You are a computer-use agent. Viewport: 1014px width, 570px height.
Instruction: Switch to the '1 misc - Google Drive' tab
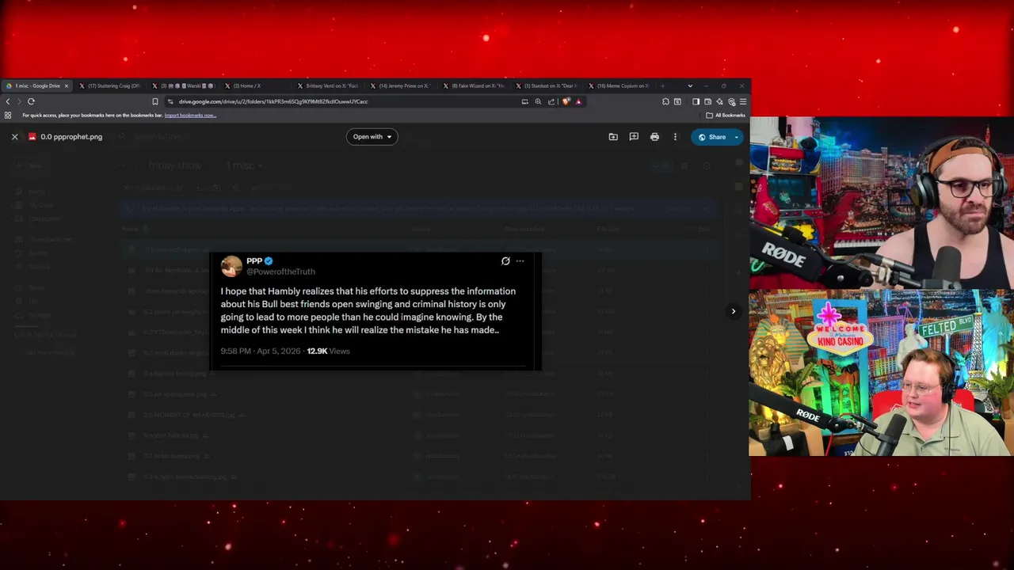point(36,85)
